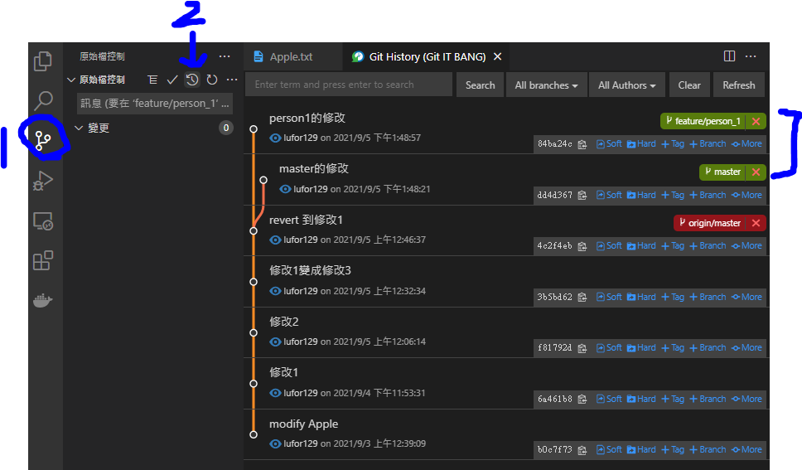Close the Git History tab

click(x=497, y=56)
